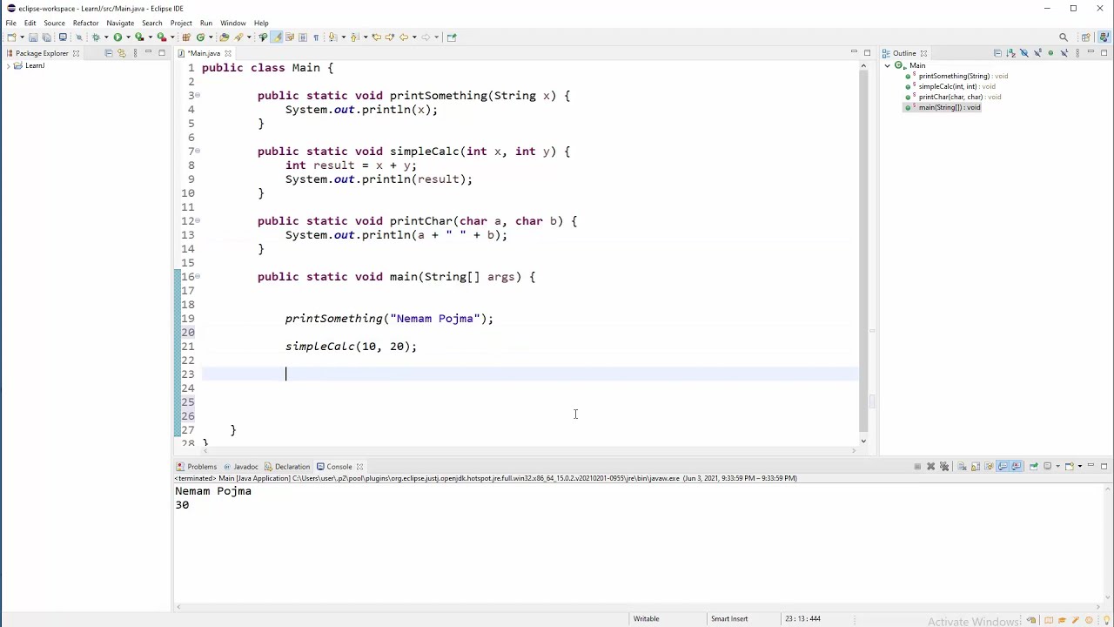Toggle Link with Editor in Package Explorer
This screenshot has width=1114, height=627.
(121, 53)
